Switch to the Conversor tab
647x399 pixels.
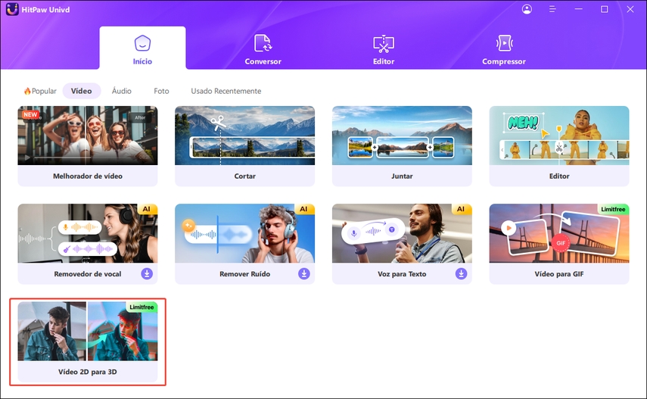(263, 49)
